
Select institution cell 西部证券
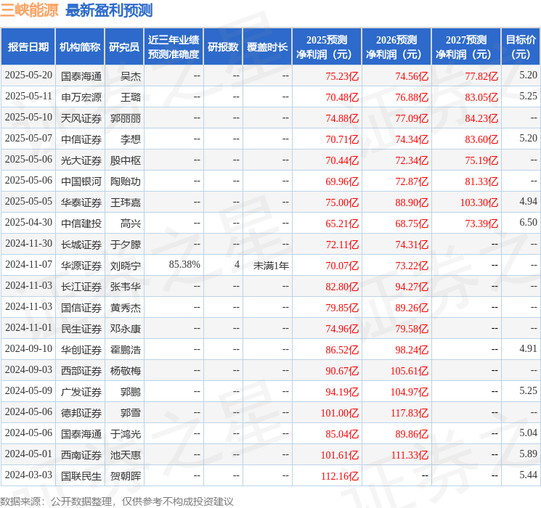tap(81, 371)
